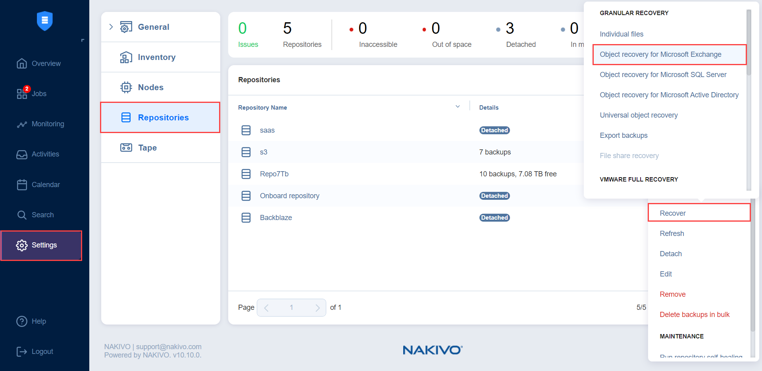Select the Nodes settings tab
The width and height of the screenshot is (762, 371).
click(x=161, y=87)
